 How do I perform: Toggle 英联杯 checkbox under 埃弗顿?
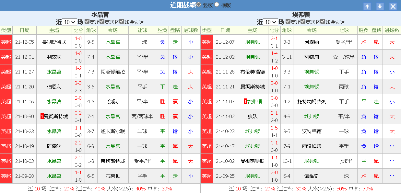coord(303,21)
